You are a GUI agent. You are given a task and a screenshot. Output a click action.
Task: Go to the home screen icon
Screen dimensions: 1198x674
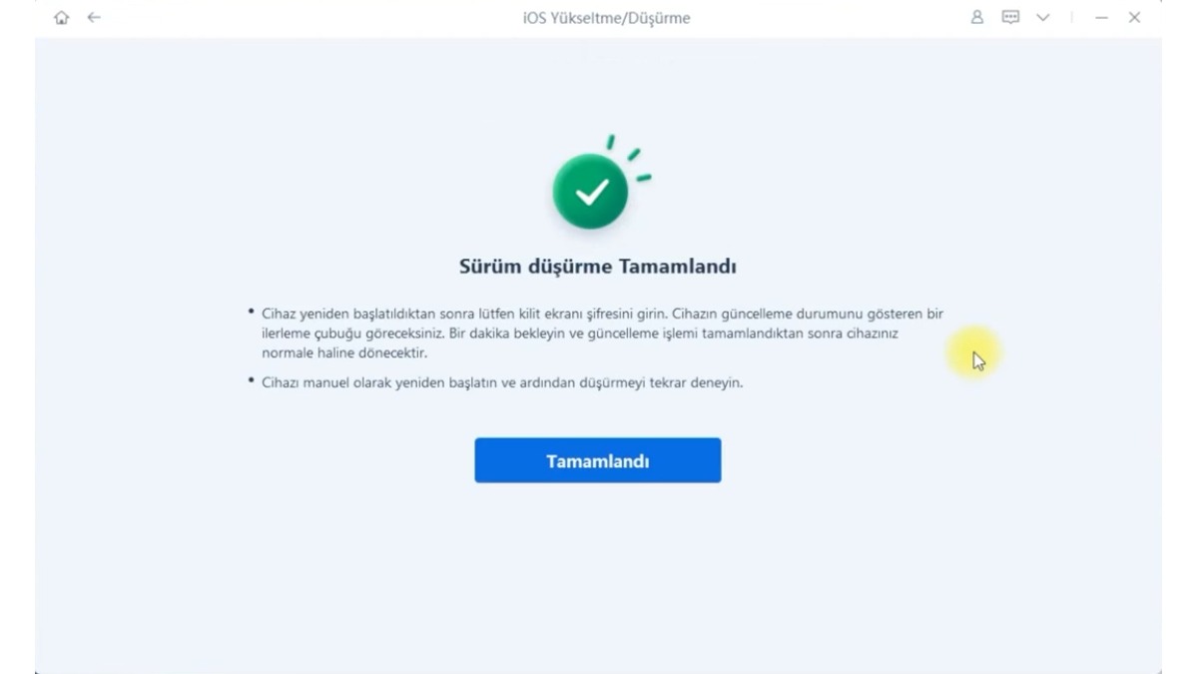tap(63, 18)
